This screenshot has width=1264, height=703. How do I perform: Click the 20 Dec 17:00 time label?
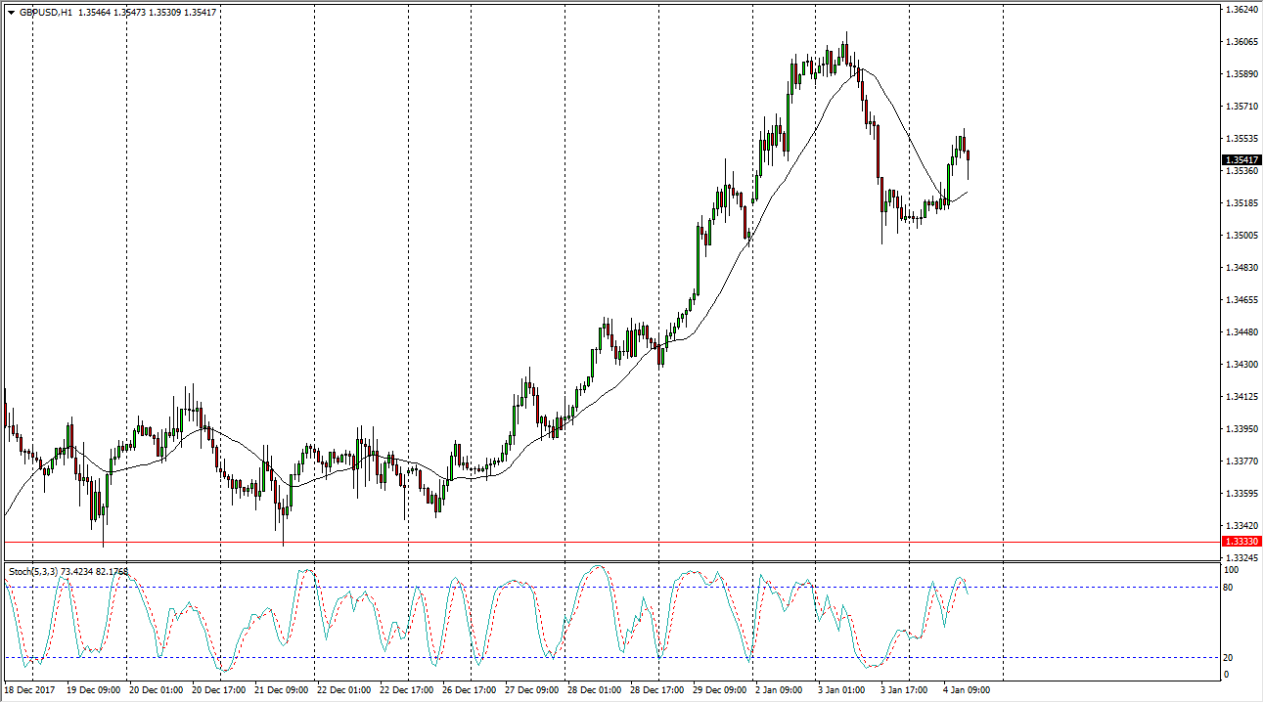click(x=219, y=690)
